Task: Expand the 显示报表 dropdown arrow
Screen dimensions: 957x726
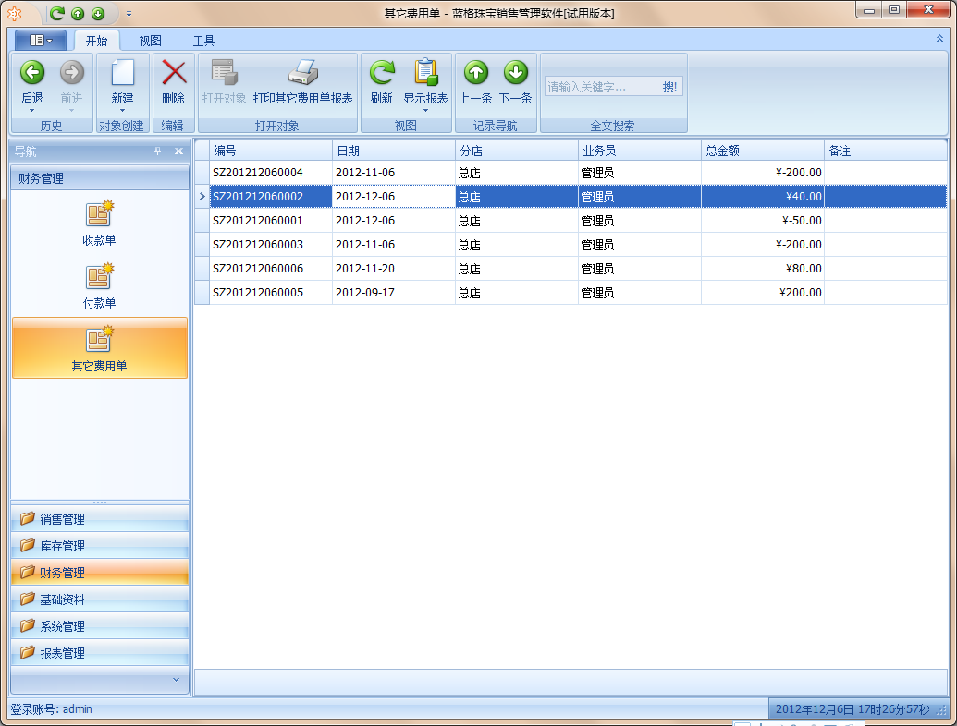Action: (x=426, y=111)
